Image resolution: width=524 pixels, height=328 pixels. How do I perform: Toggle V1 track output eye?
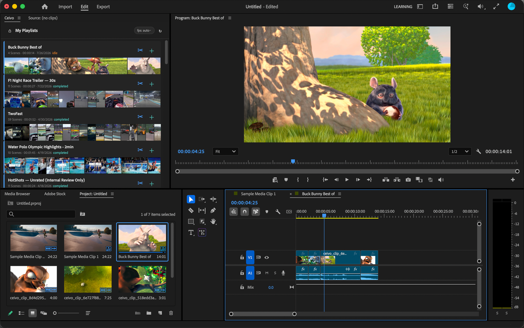tap(267, 258)
